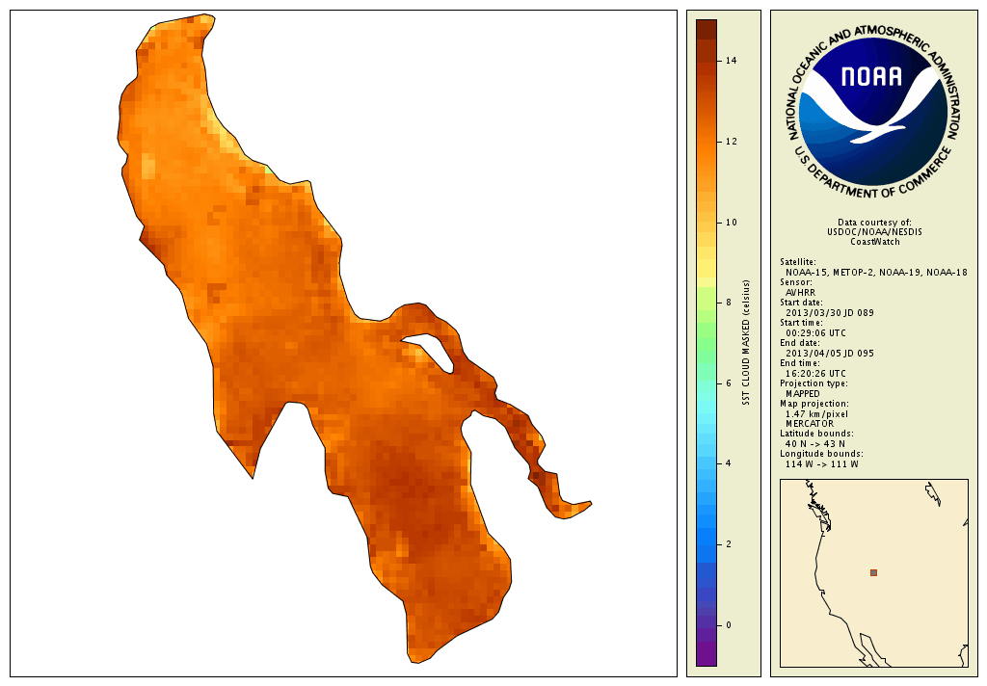
Task: Click the red location marker on the inset map
Action: (x=873, y=572)
